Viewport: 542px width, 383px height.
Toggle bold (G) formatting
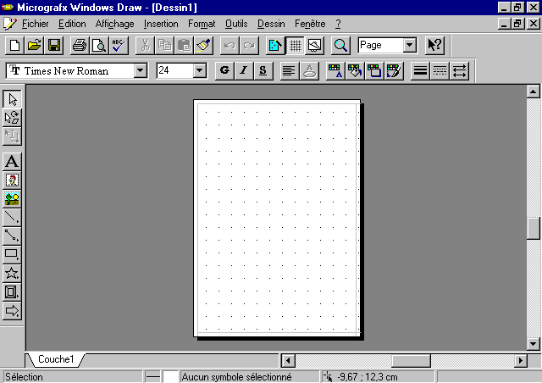point(224,71)
